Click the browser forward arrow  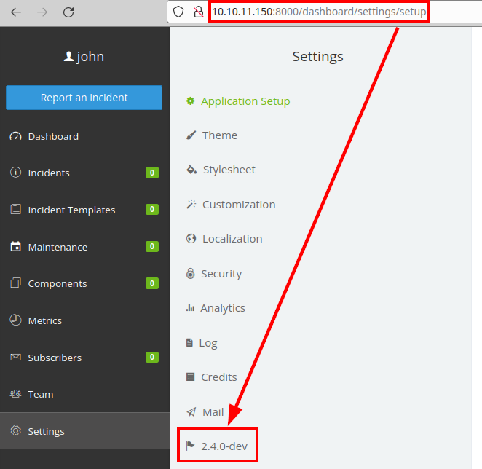pyautogui.click(x=42, y=12)
